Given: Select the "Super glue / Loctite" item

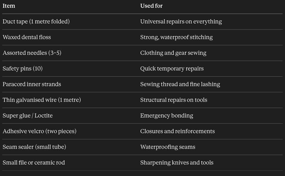Looking at the screenshot, I should pos(28,116).
